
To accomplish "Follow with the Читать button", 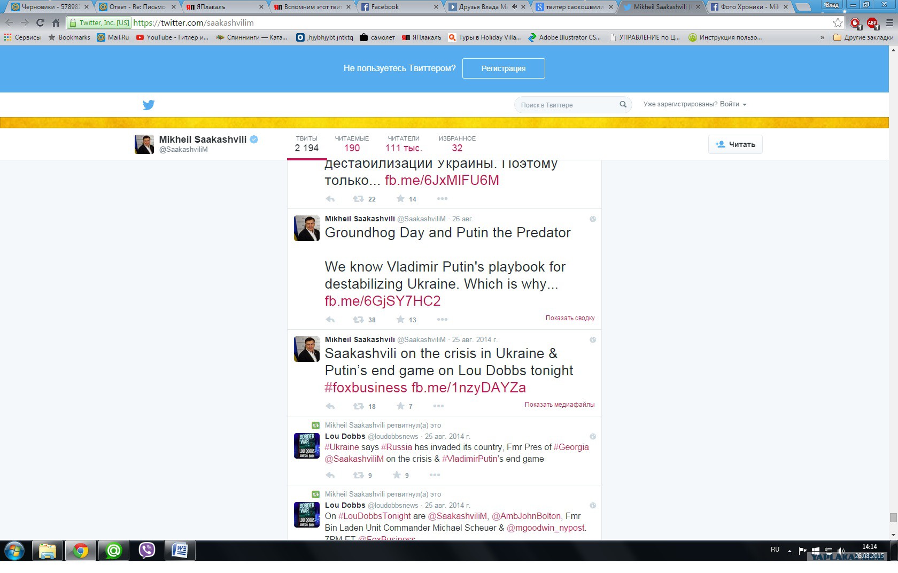I will pyautogui.click(x=736, y=144).
